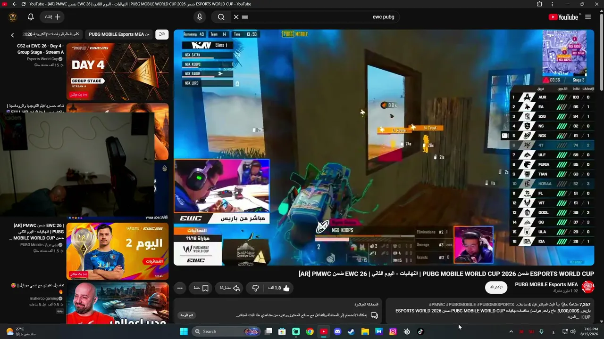Open Discord from the taskbar

point(337,331)
